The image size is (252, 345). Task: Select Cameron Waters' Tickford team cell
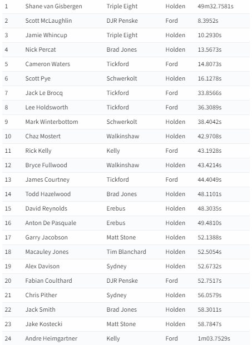(x=117, y=64)
